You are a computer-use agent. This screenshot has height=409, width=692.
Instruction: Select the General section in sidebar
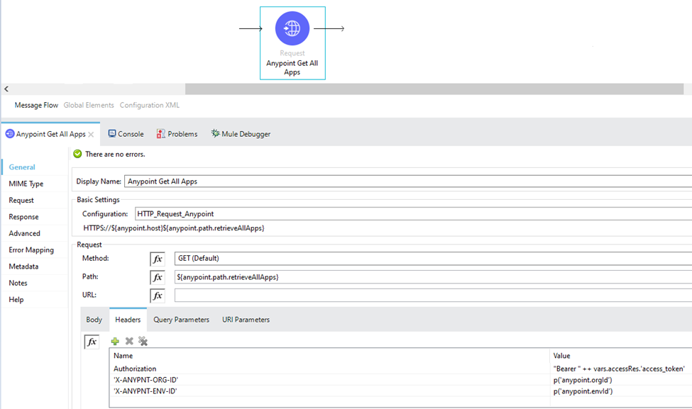(x=22, y=167)
